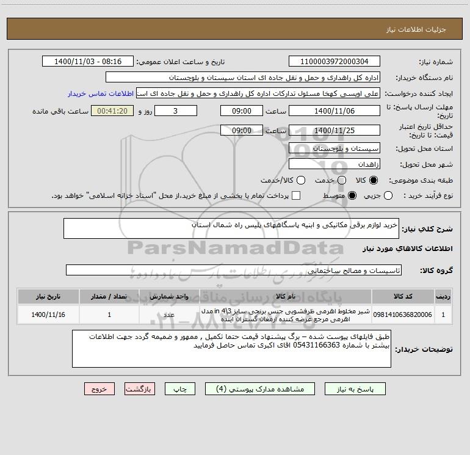This screenshot has height=455, width=470.
Task: Click the deadline hour field next to 1400/11/06
Action: point(242,111)
